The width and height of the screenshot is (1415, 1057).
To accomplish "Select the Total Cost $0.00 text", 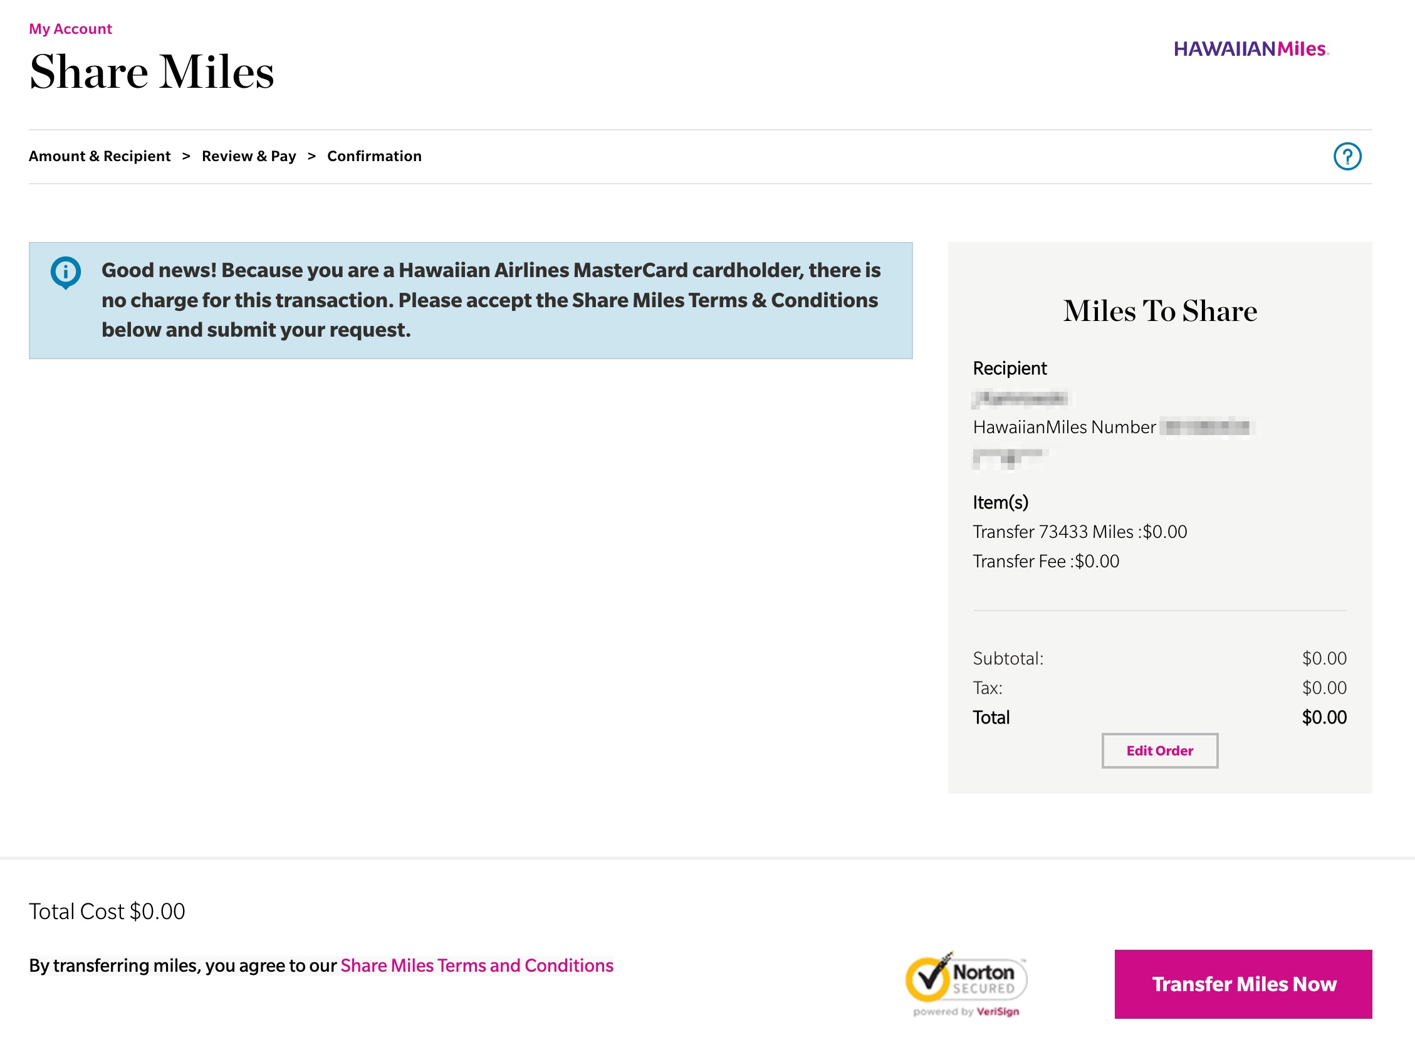I will click(x=106, y=911).
